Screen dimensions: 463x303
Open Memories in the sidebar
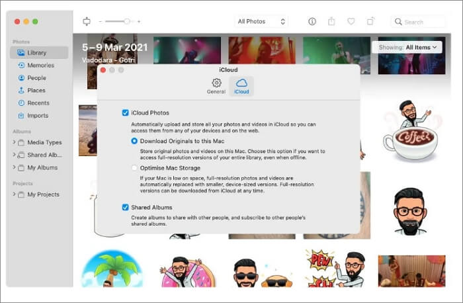pos(39,65)
